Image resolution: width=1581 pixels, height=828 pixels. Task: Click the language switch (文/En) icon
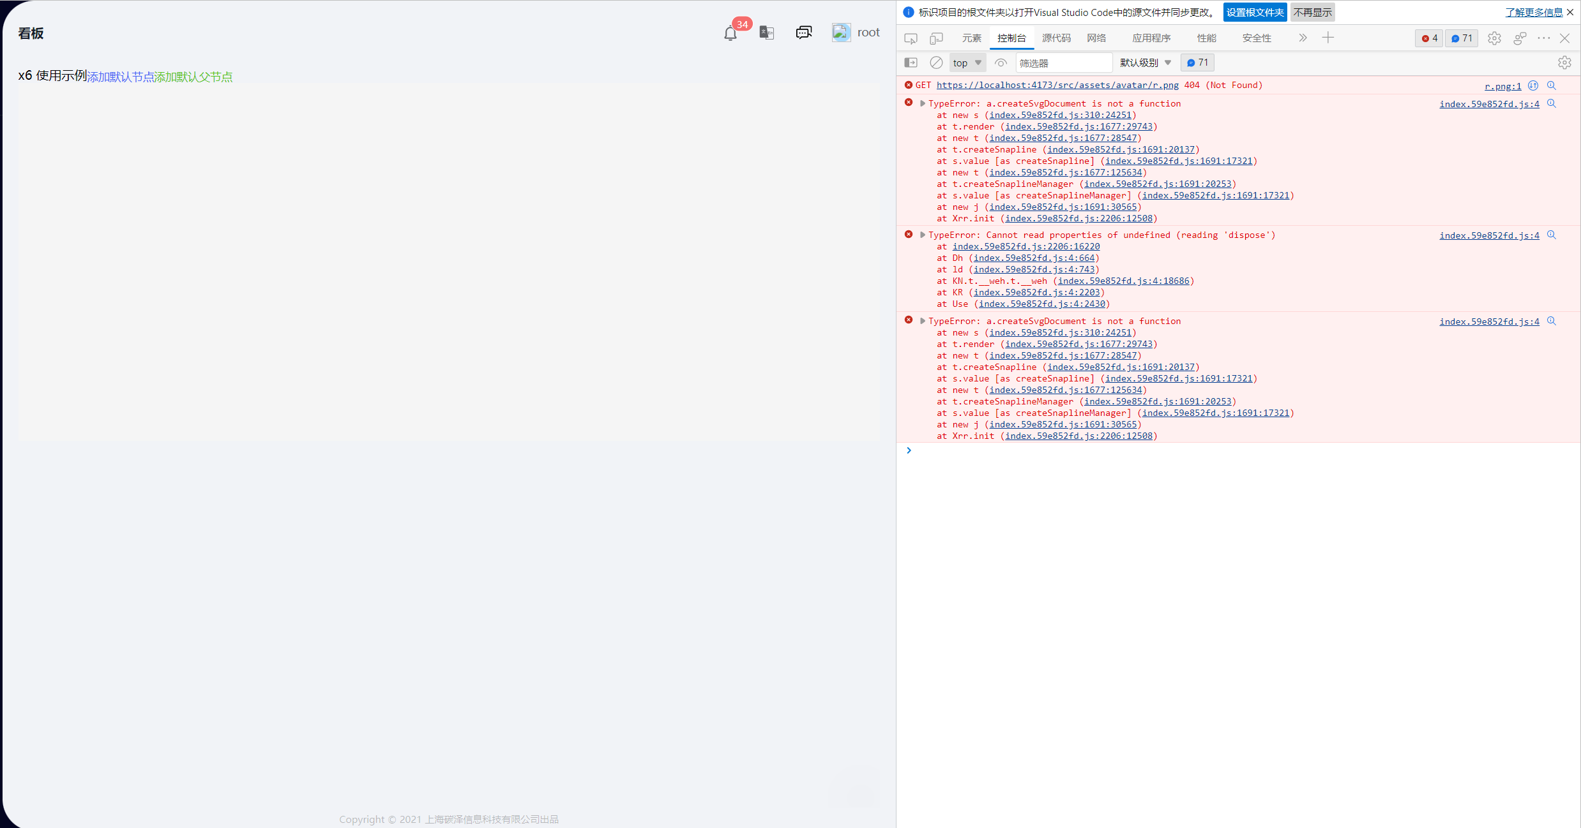(766, 32)
